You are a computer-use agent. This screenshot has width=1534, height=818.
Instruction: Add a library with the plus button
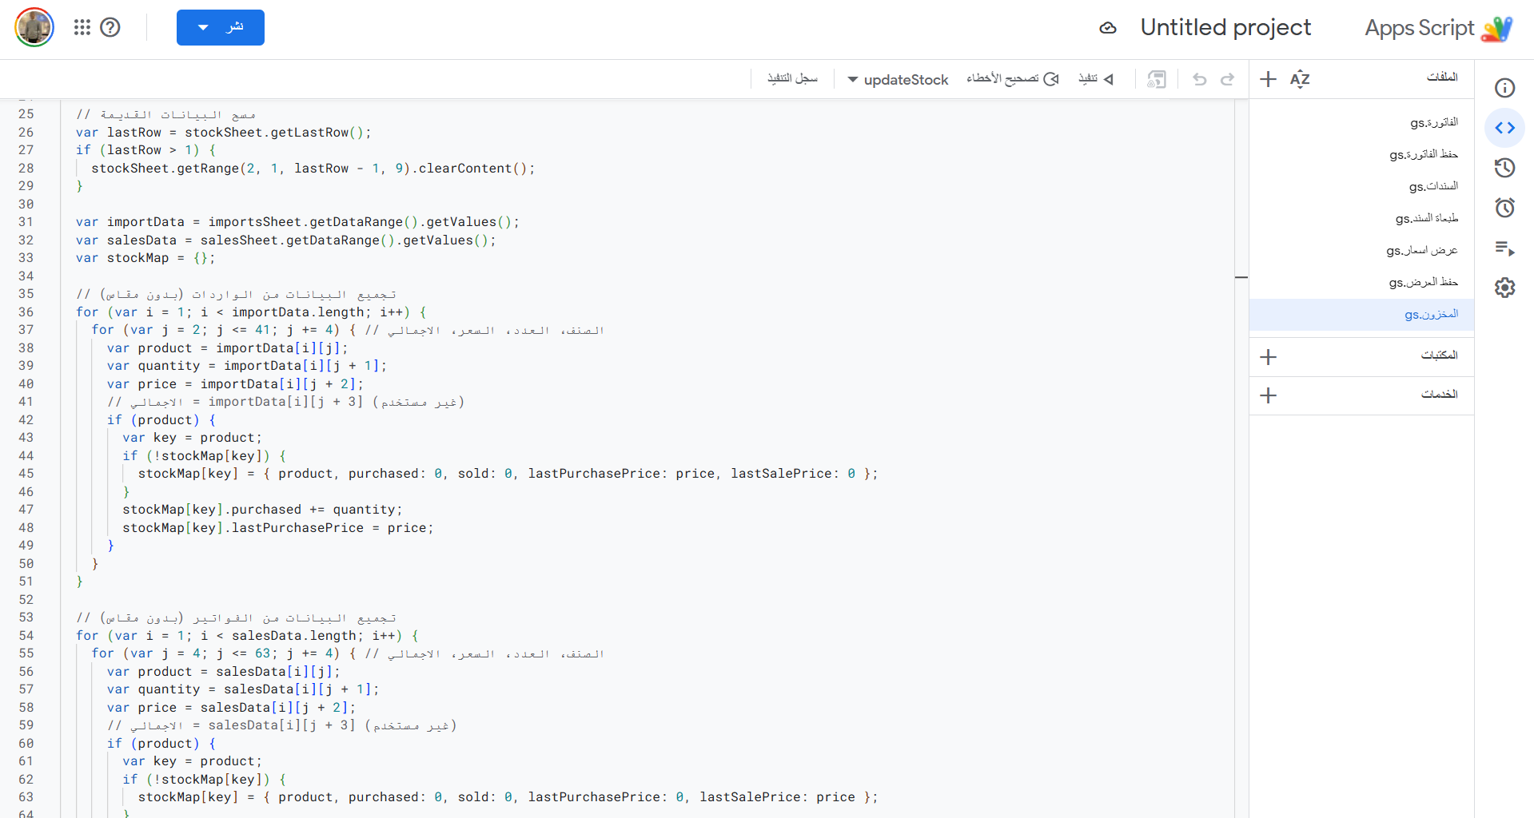point(1268,357)
